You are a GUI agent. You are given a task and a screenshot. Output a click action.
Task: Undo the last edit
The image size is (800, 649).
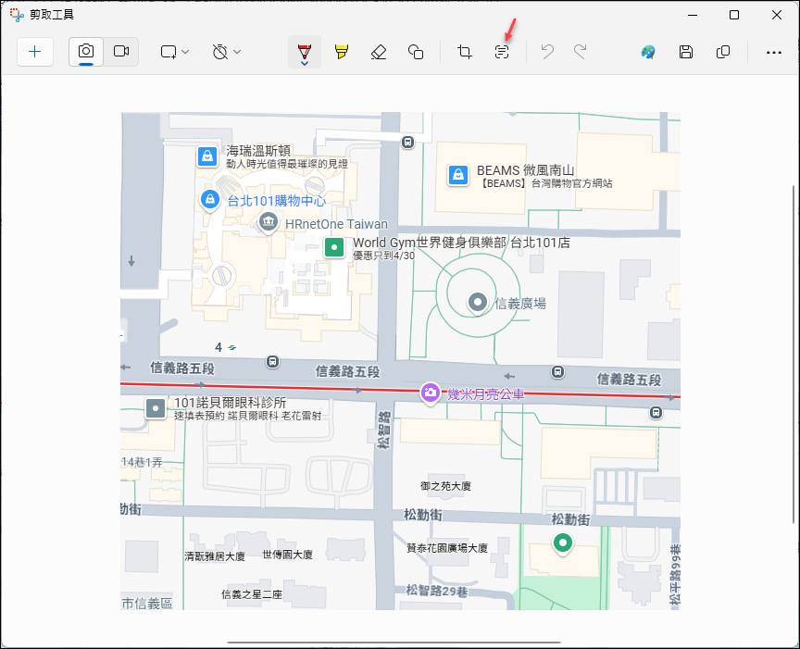547,52
